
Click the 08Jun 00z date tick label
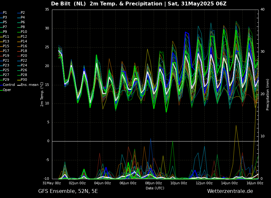click(x=153, y=183)
